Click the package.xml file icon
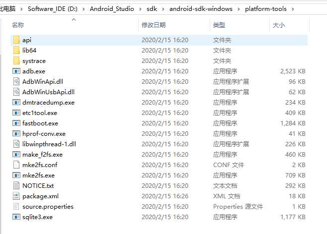 tap(16, 196)
